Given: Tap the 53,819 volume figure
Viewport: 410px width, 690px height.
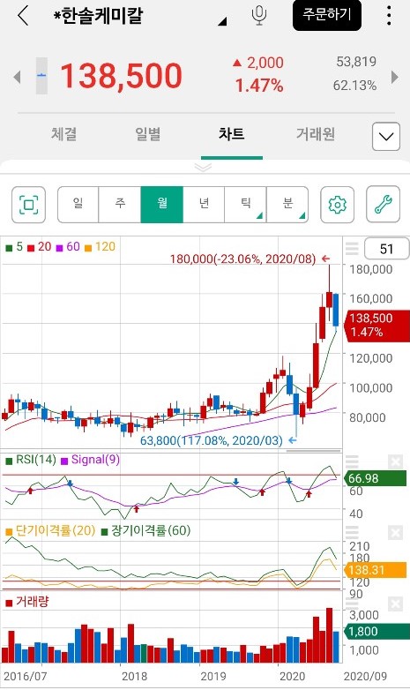Looking at the screenshot, I should click(356, 62).
